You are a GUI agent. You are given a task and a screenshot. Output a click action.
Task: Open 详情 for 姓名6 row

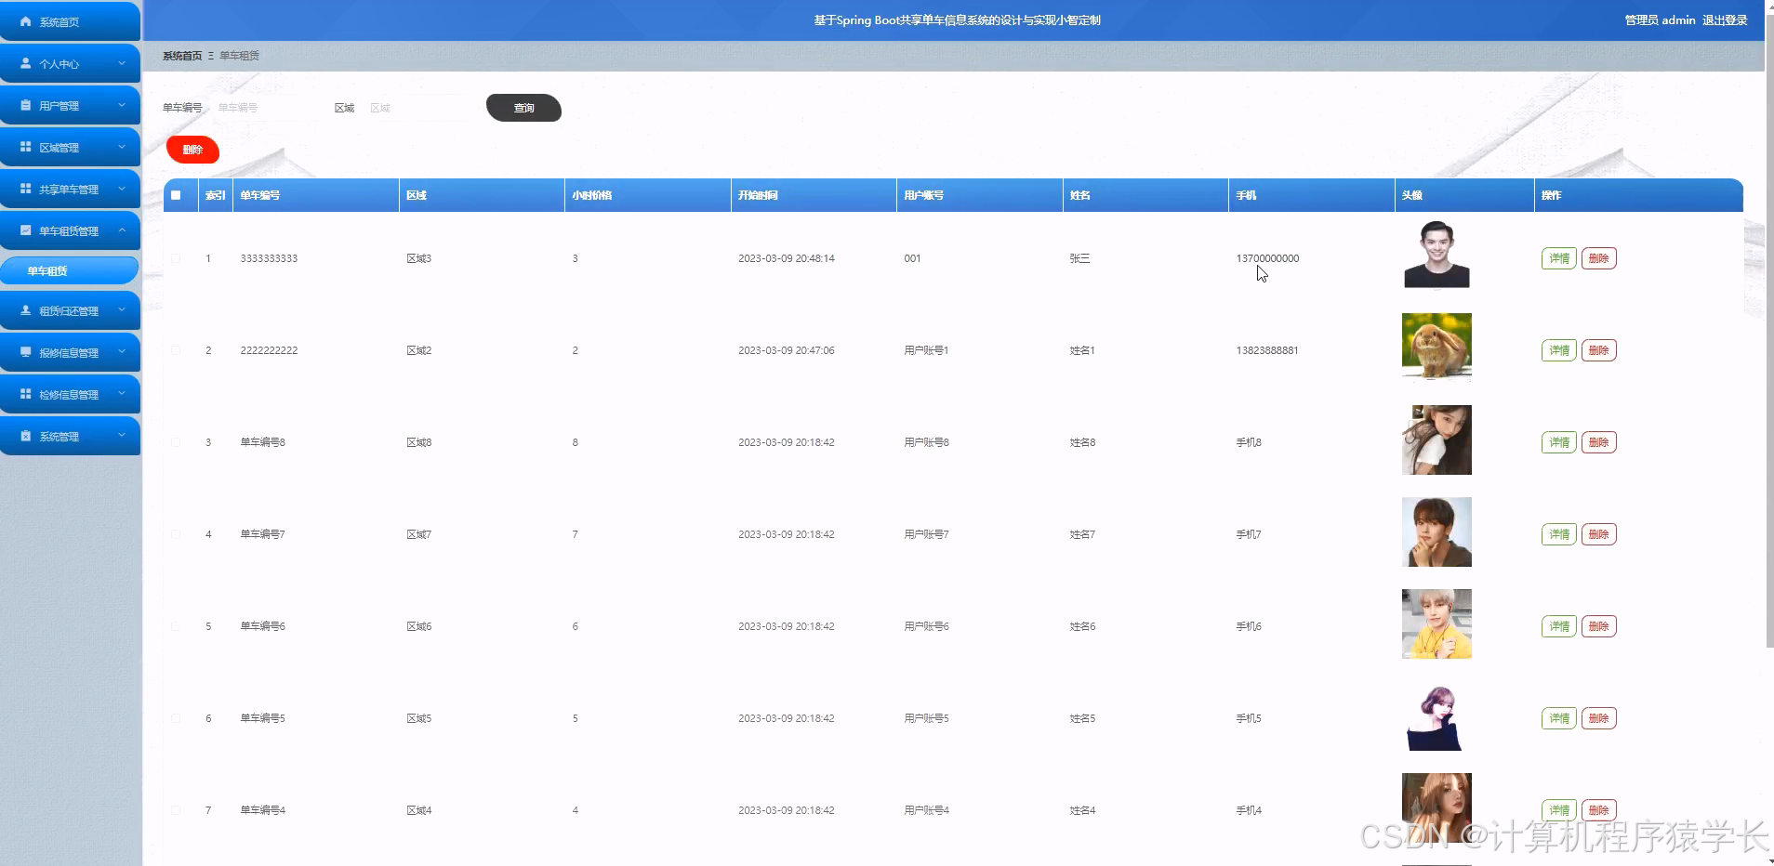click(1559, 626)
